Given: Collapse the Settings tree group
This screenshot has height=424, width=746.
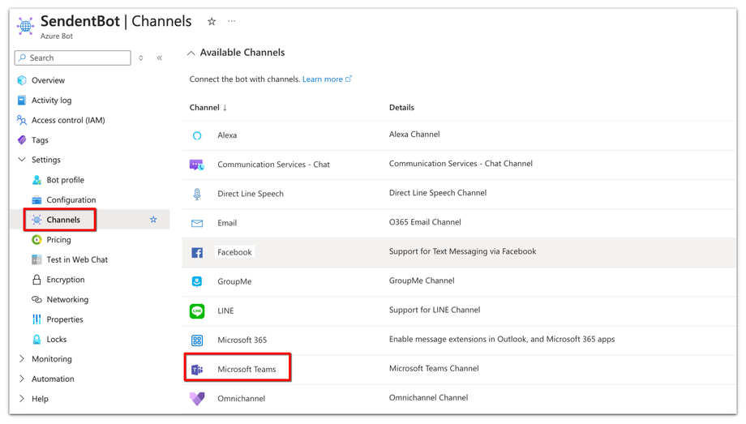Looking at the screenshot, I should (x=22, y=161).
